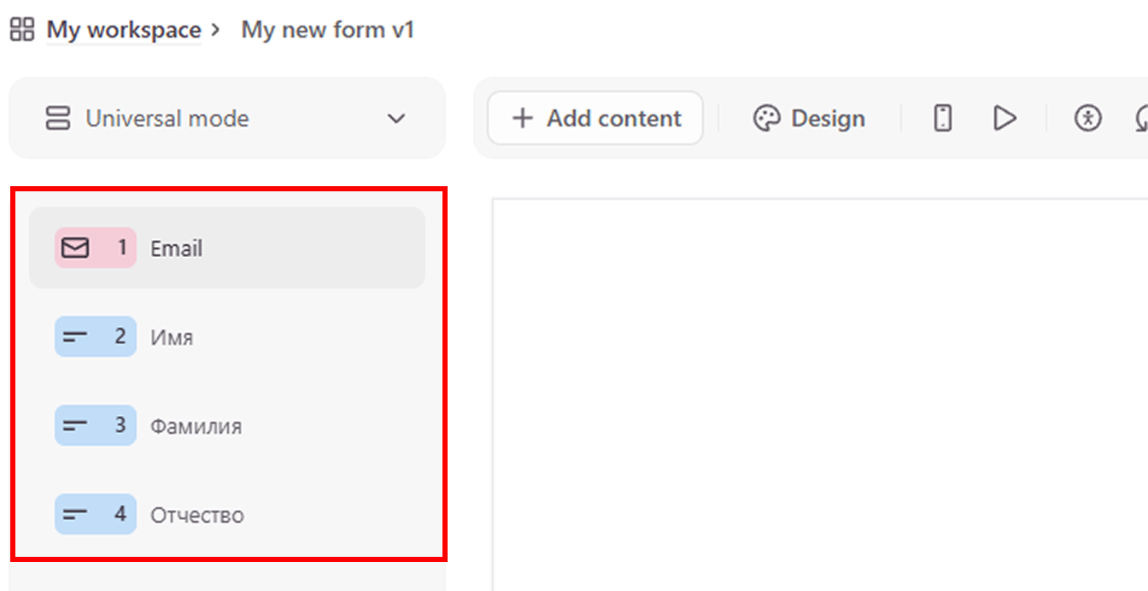Click the Universal mode layout icon
Screen dimensions: 1148x591
click(57, 119)
